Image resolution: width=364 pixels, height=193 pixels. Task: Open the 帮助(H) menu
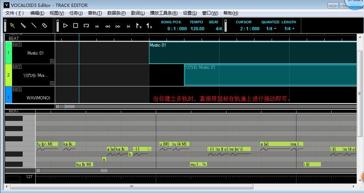coord(231,13)
